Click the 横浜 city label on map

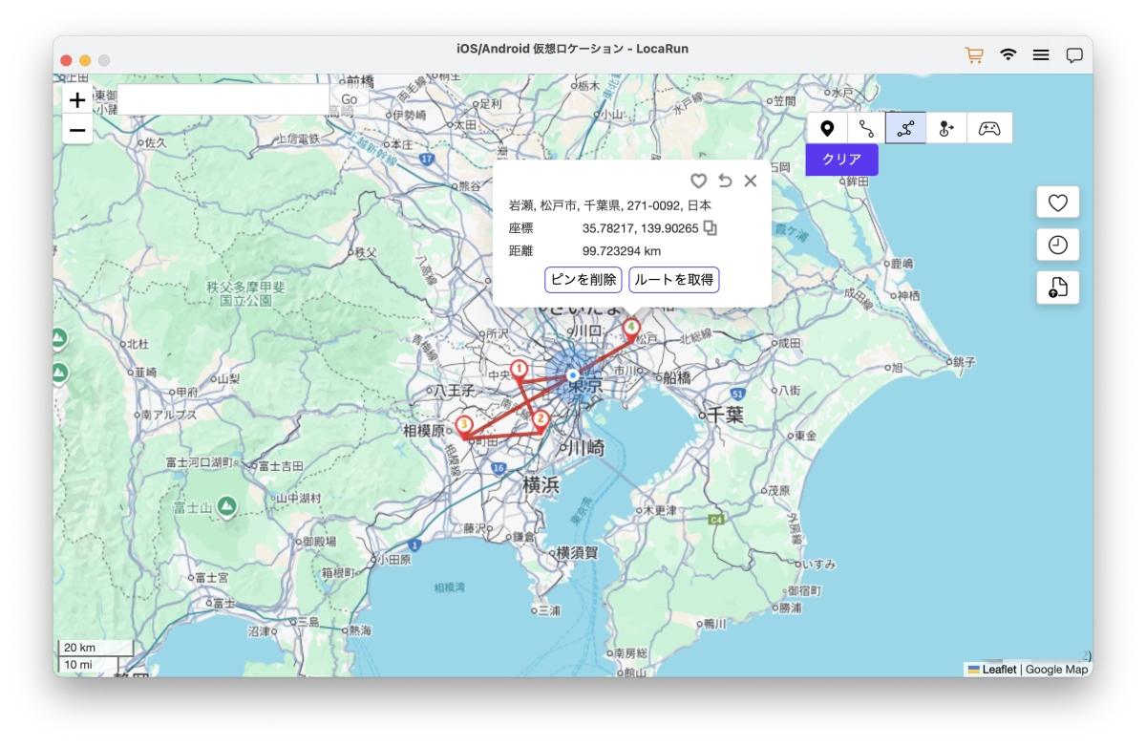point(541,484)
